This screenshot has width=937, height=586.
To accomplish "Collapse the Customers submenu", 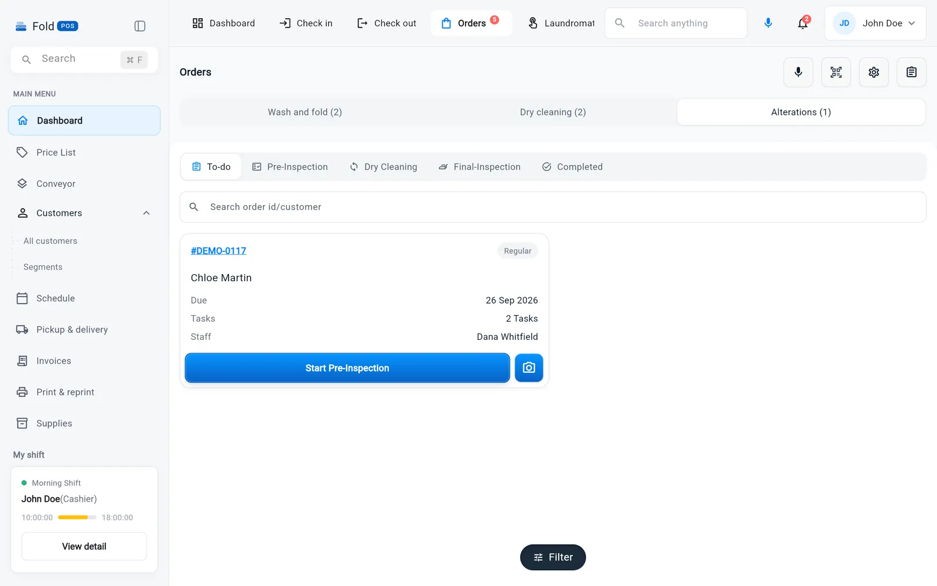I will 146,213.
